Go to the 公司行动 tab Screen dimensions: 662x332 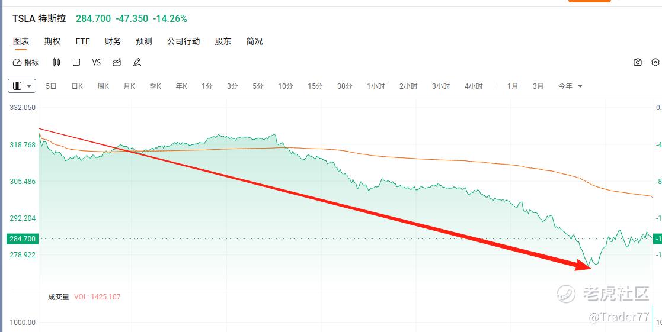click(x=183, y=41)
